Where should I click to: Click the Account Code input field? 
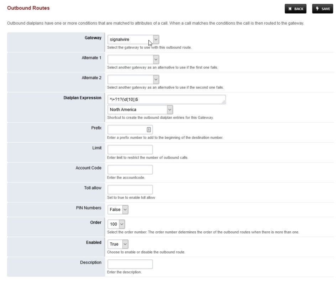(130, 169)
